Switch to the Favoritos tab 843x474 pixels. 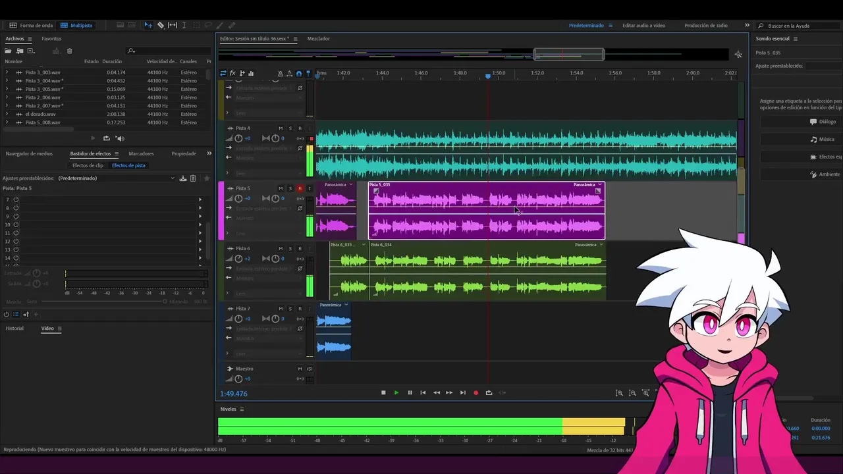(51, 39)
